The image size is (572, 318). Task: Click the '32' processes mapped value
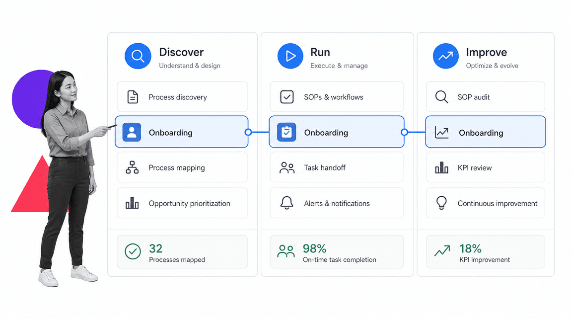pyautogui.click(x=156, y=248)
